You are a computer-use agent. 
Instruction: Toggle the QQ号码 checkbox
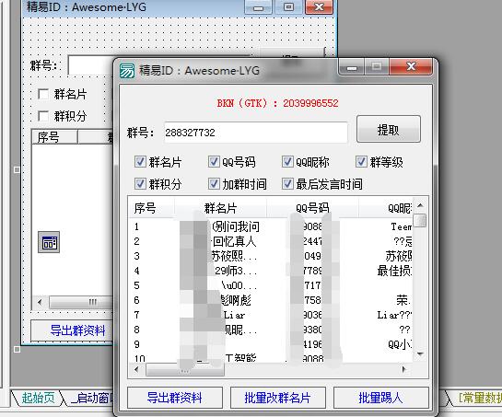pyautogui.click(x=214, y=162)
